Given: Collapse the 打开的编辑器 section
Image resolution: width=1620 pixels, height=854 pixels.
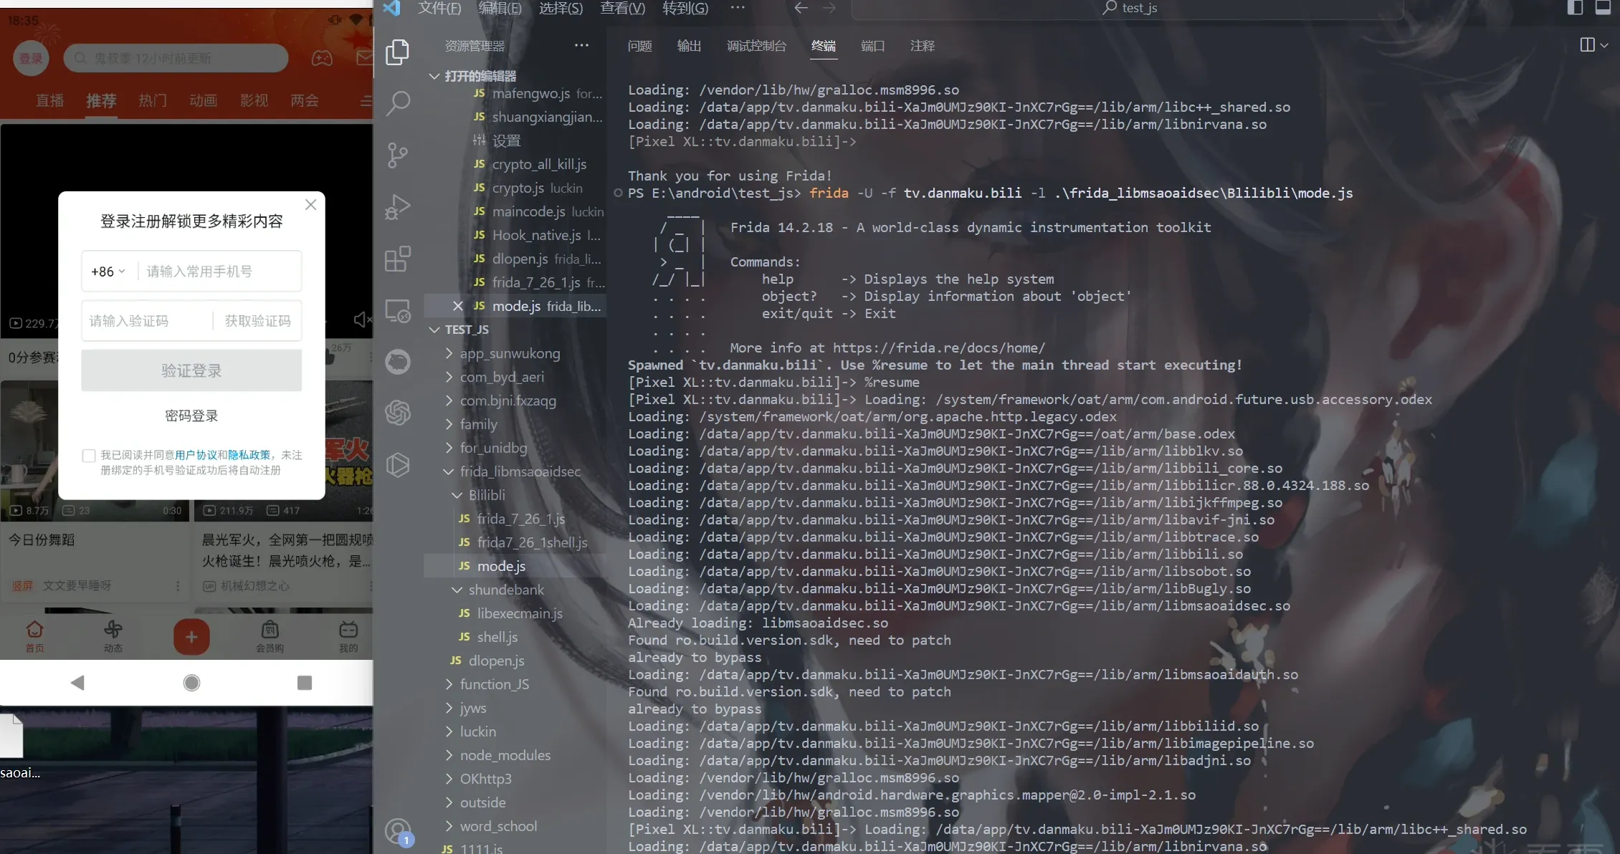Looking at the screenshot, I should (434, 76).
